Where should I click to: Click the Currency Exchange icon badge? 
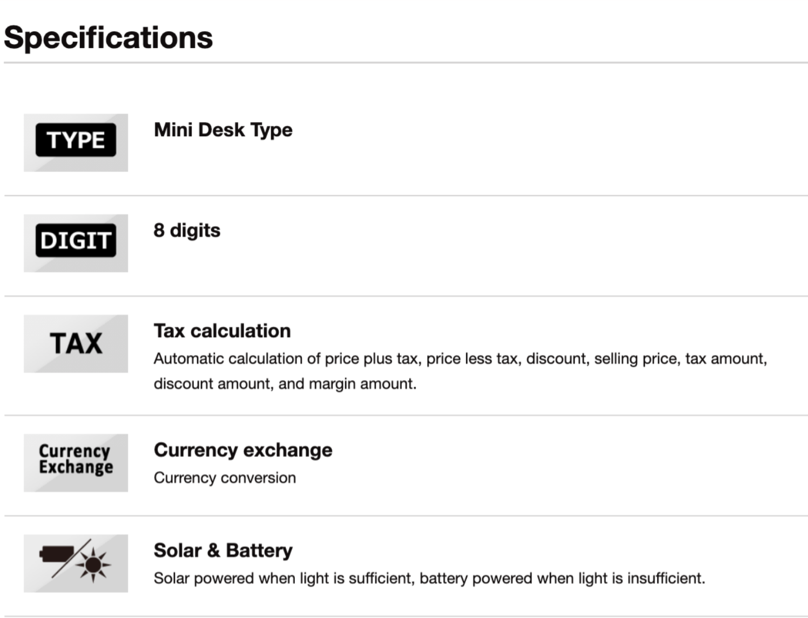[76, 462]
